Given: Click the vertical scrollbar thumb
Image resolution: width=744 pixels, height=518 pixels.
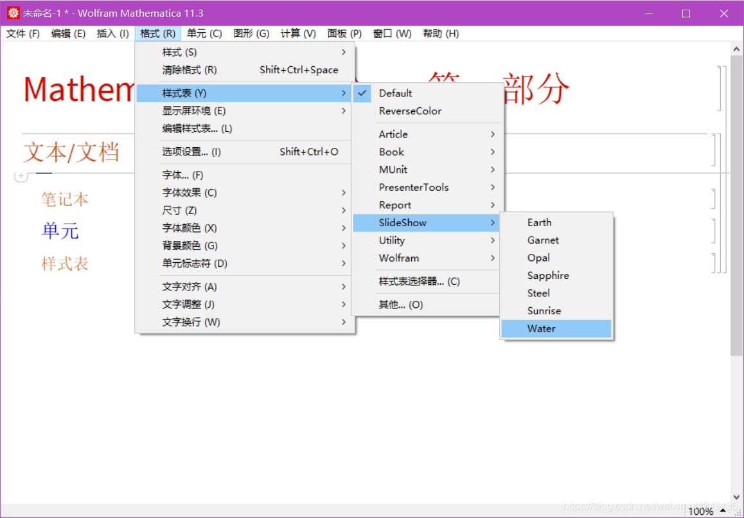Looking at the screenshot, I should coord(736,205).
